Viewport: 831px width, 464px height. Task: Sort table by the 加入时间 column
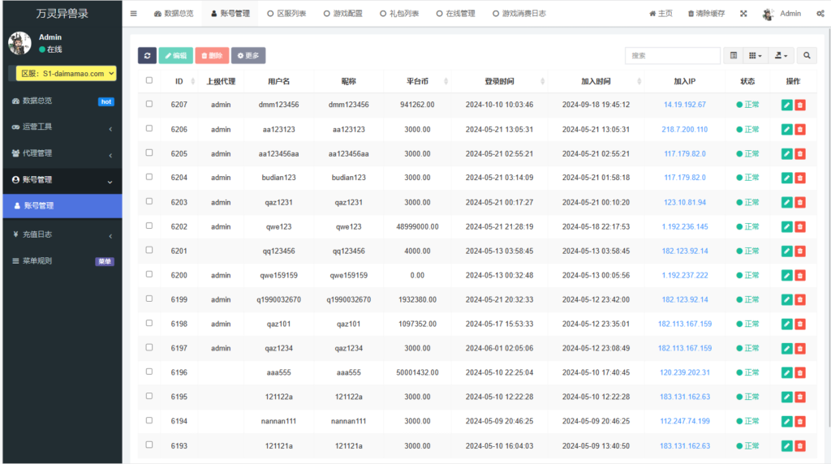[x=596, y=82]
